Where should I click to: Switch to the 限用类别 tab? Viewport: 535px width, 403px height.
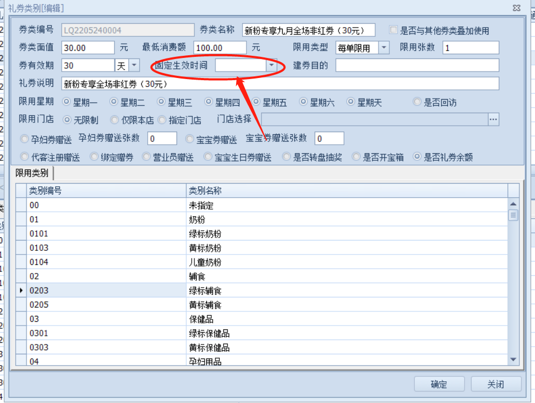pyautogui.click(x=32, y=173)
